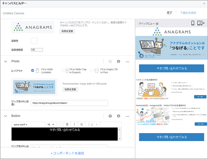Toggle italic formatting in Button editor
The image size is (208, 159).
pyautogui.click(x=74, y=124)
